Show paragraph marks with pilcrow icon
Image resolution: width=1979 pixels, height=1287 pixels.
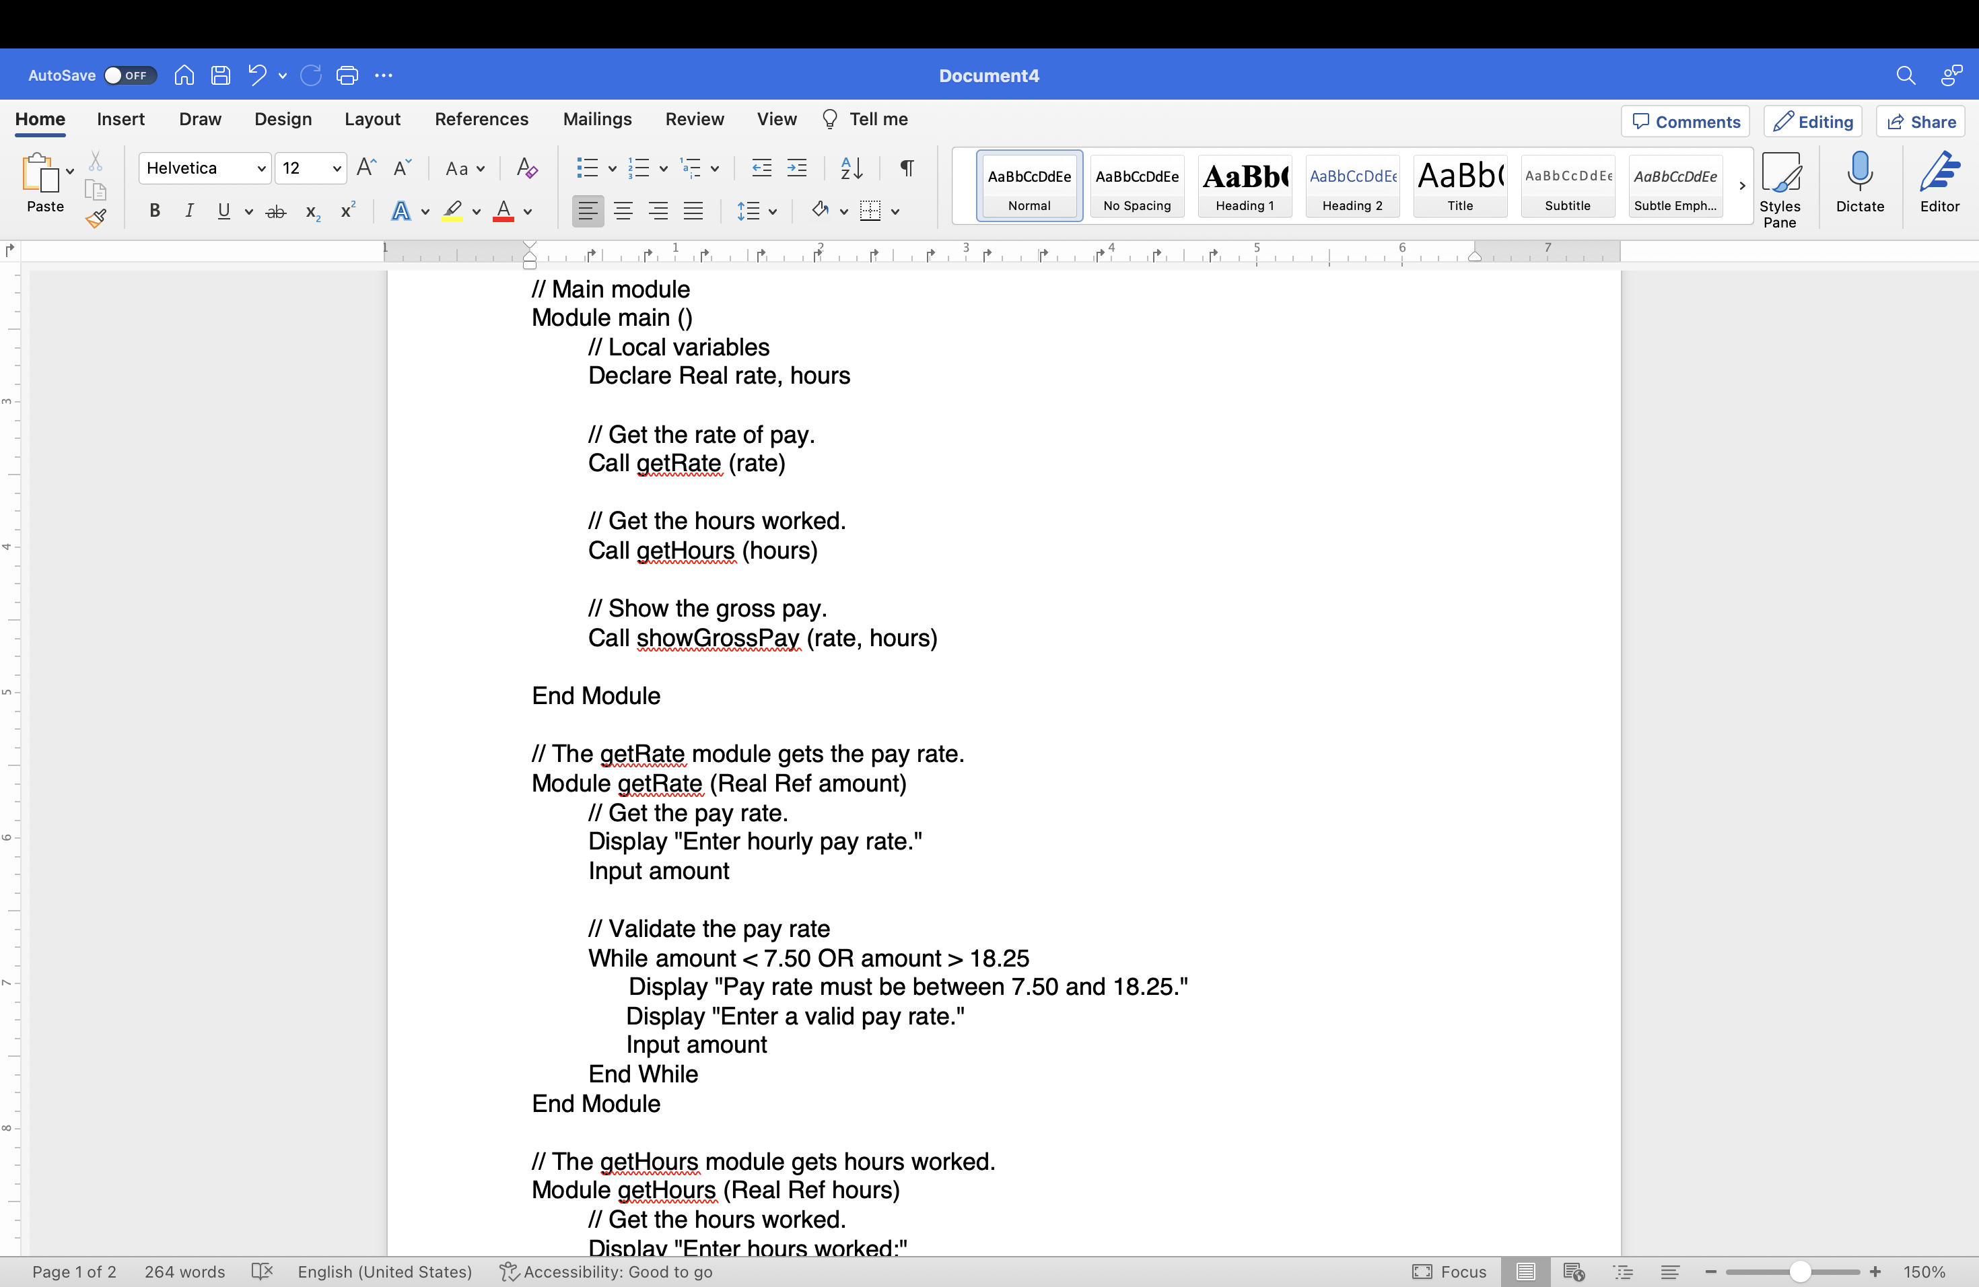point(907,169)
